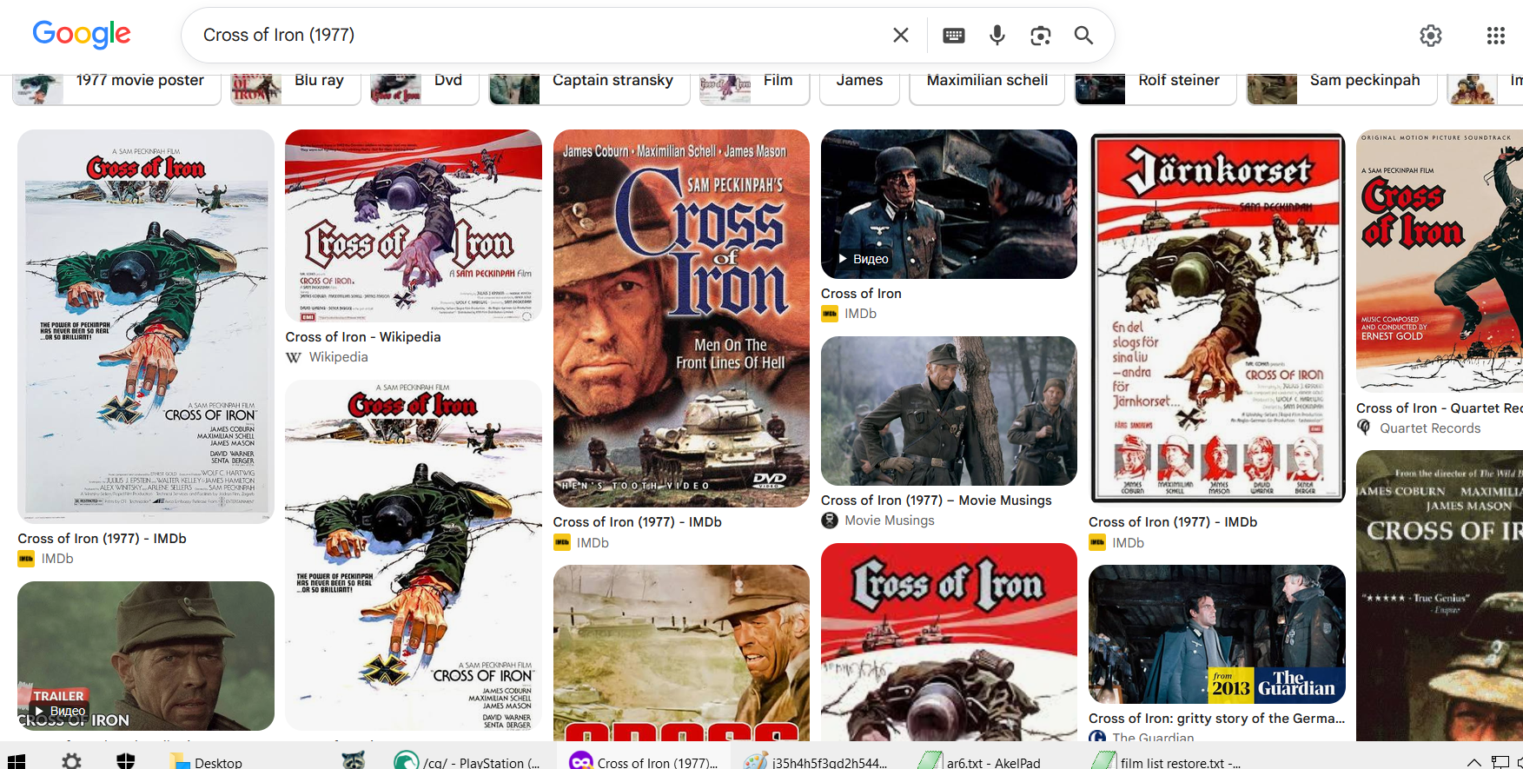Open The Guardian 2013 film still
Screen dimensions: 1523x769
tap(1216, 634)
